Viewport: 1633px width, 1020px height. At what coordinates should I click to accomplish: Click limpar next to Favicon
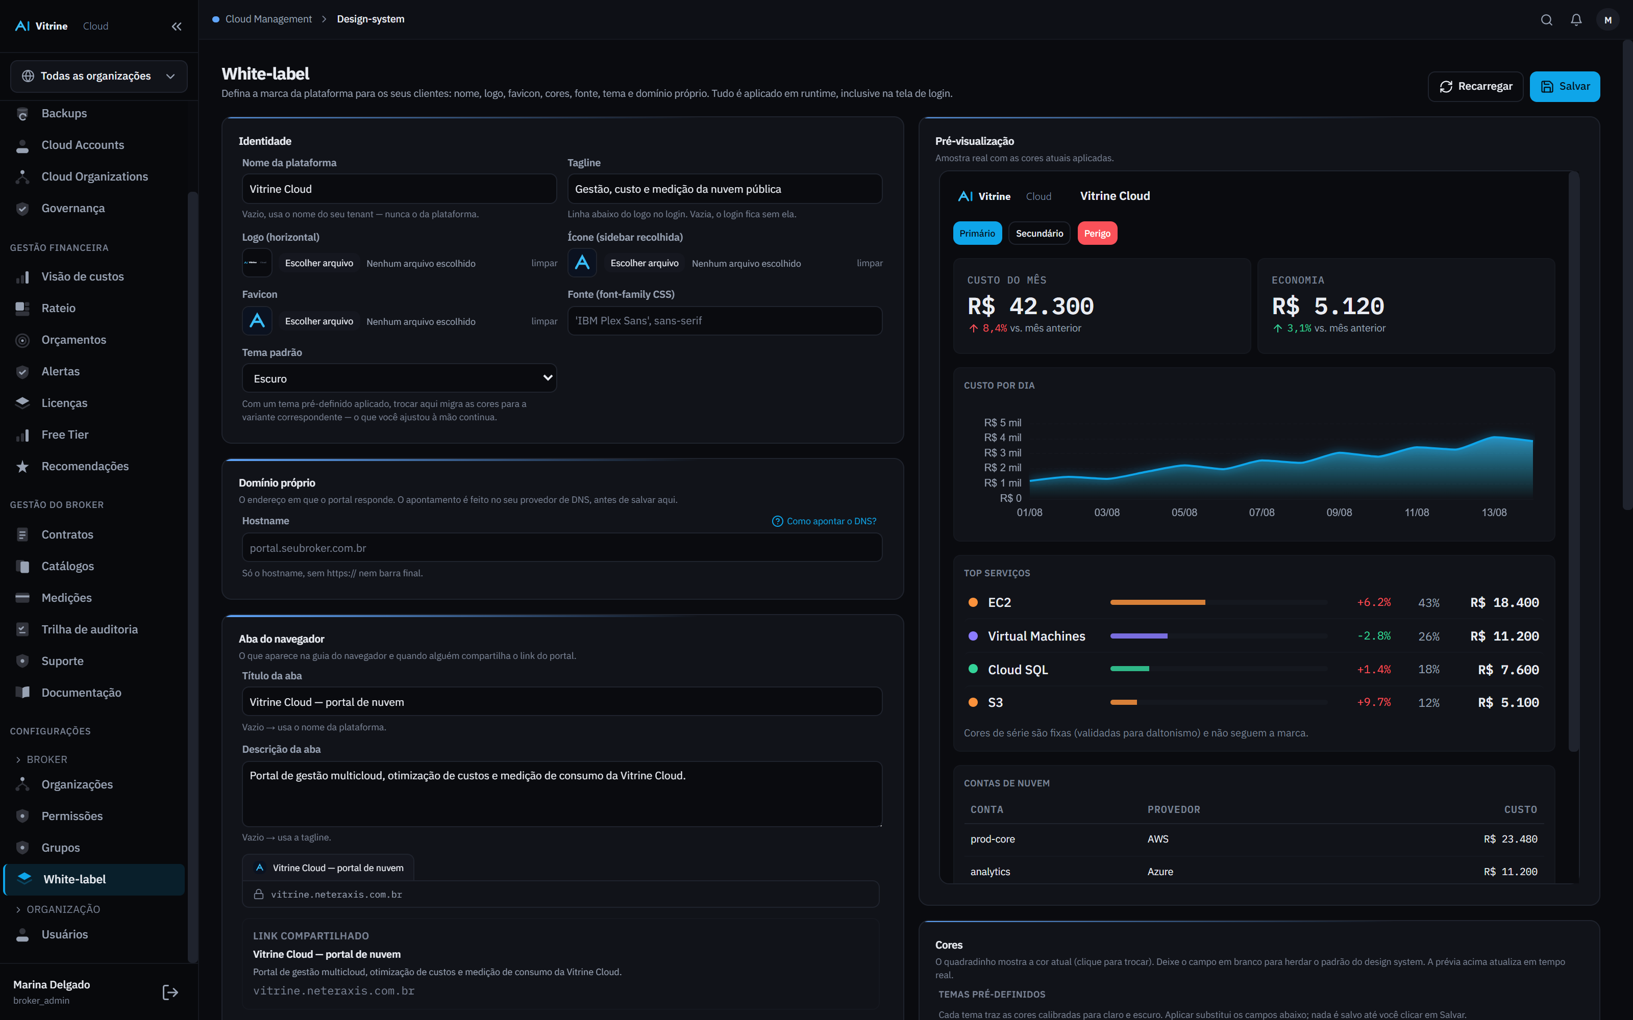[544, 321]
